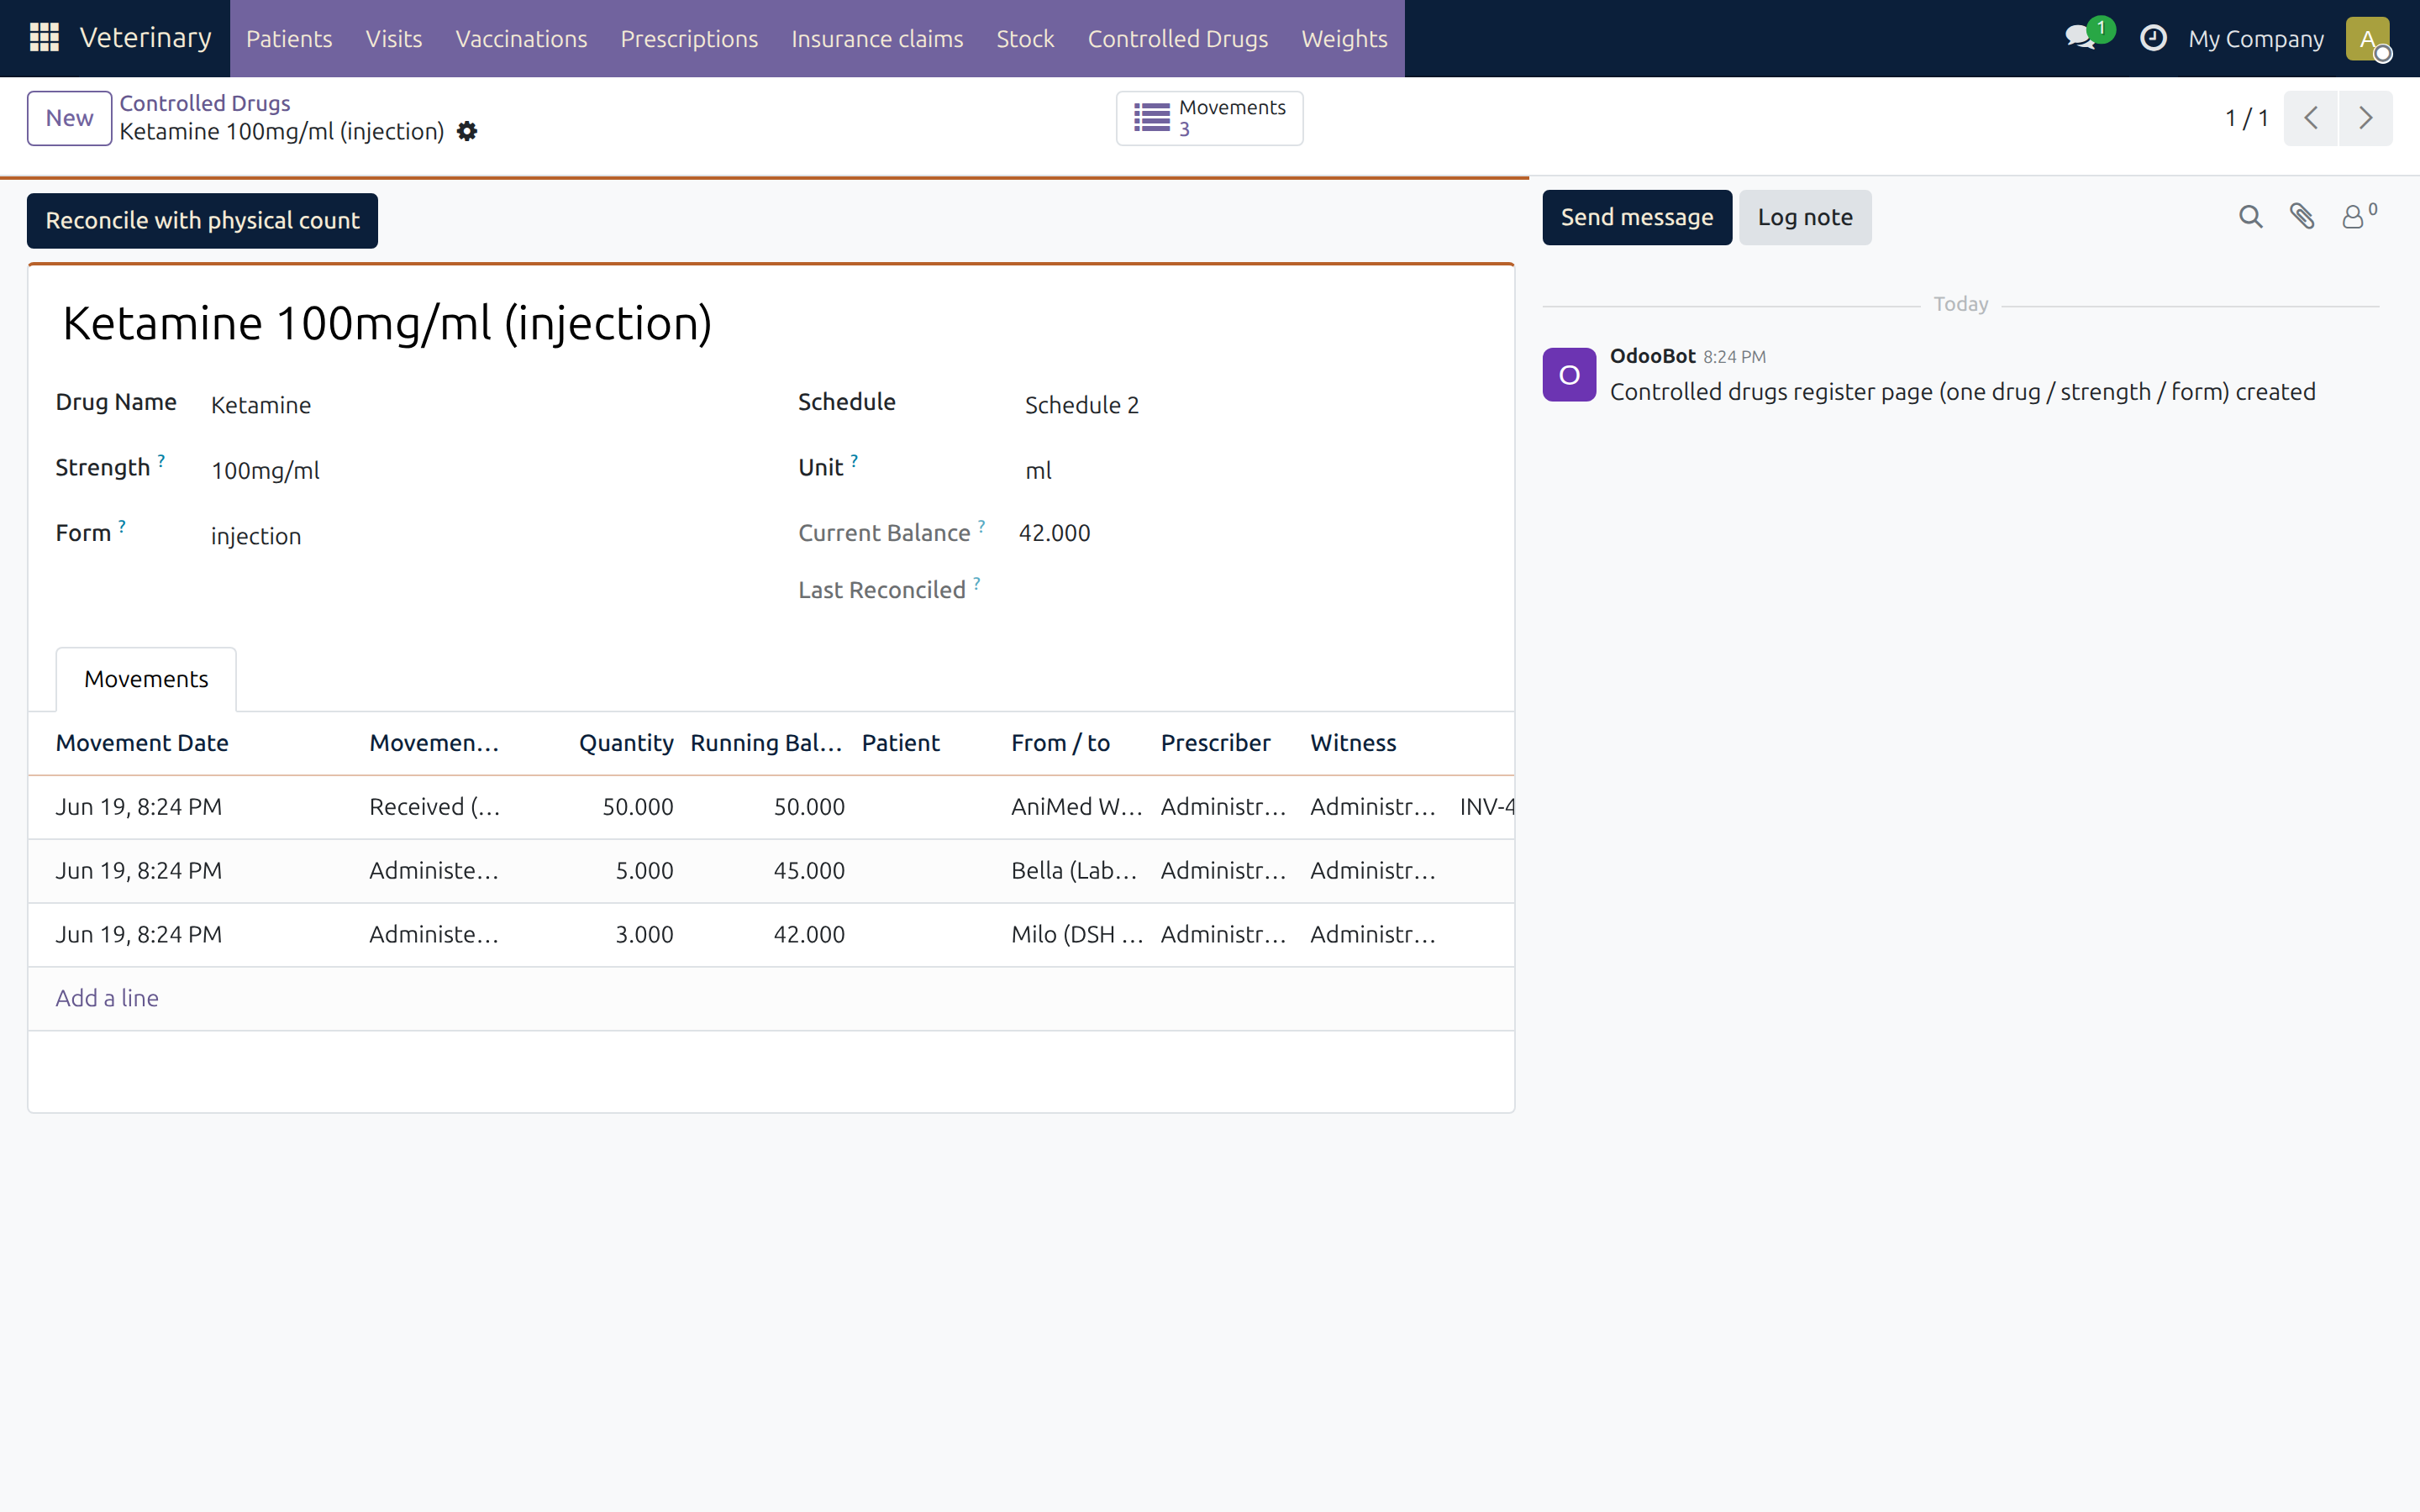Go to Controlled Drugs breadcrumb

coord(205,103)
